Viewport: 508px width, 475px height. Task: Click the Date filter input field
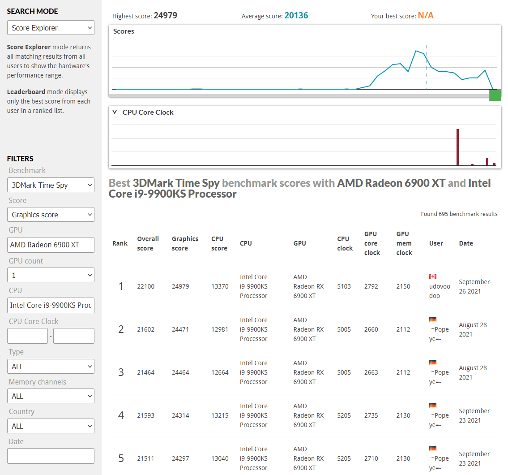(x=51, y=456)
